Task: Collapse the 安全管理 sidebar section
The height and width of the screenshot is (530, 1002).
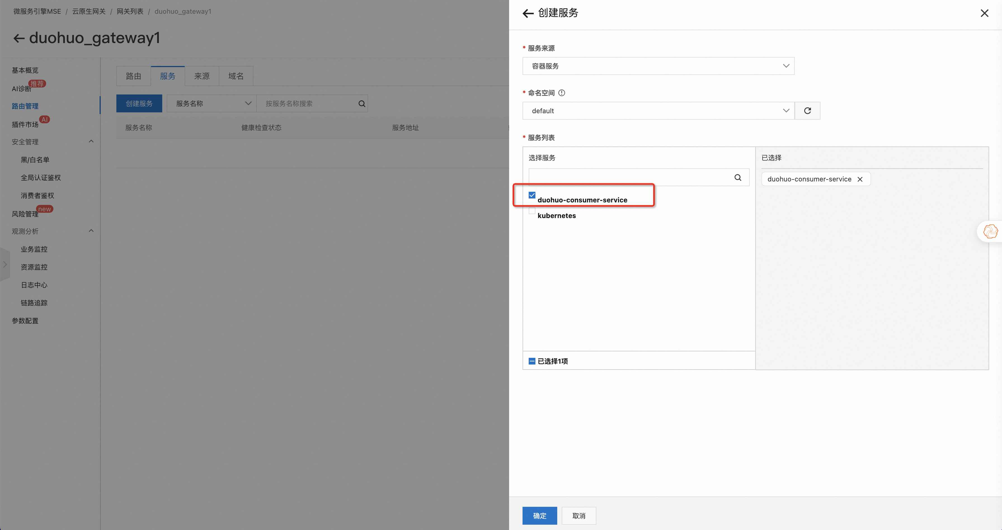Action: coord(91,141)
